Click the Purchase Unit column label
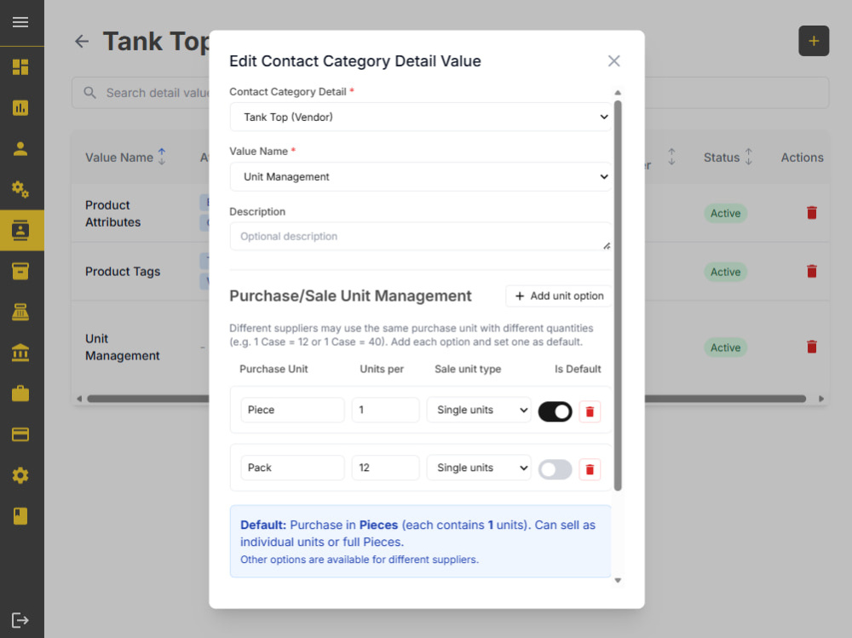852x638 pixels. pyautogui.click(x=273, y=369)
